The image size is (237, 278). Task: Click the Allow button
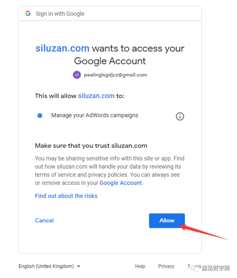[167, 221]
